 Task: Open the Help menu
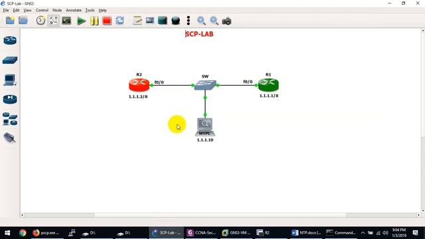pyautogui.click(x=102, y=11)
